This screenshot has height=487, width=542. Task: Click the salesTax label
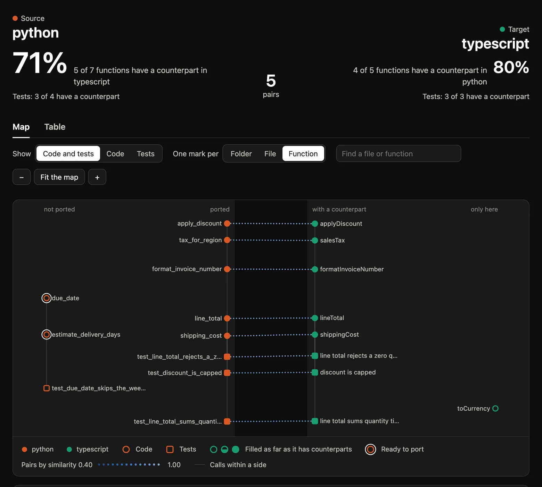(x=332, y=240)
